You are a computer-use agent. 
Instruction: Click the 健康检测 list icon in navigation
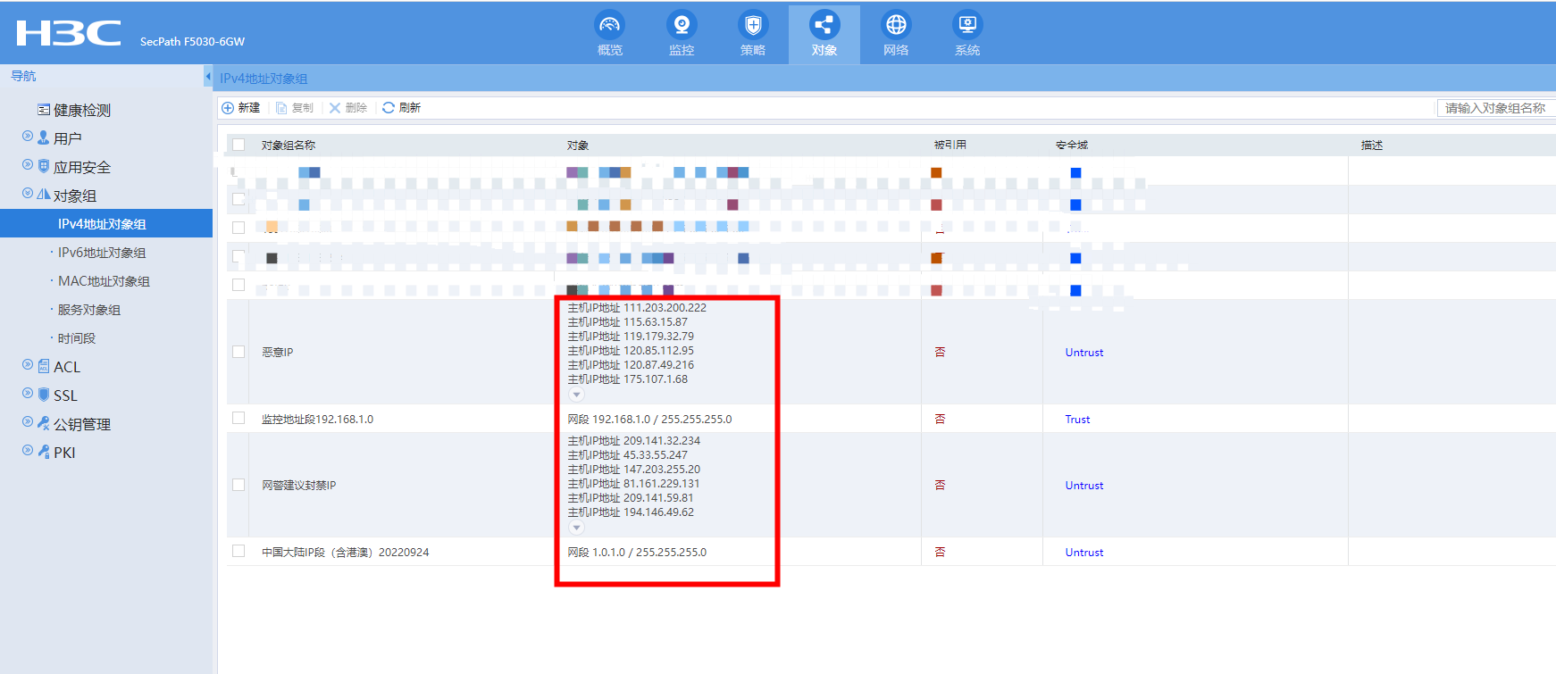coord(43,110)
